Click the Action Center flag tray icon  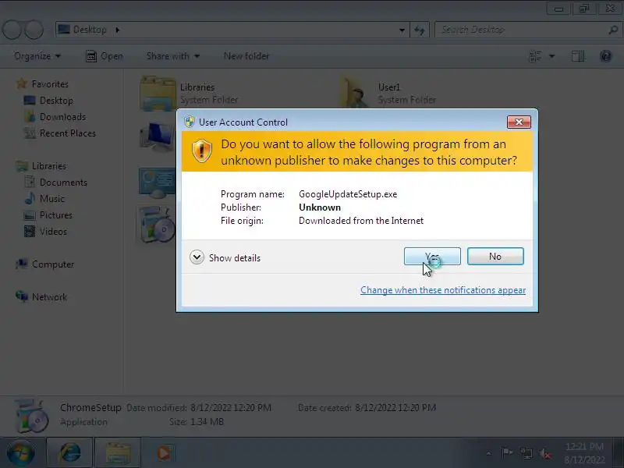(507, 453)
